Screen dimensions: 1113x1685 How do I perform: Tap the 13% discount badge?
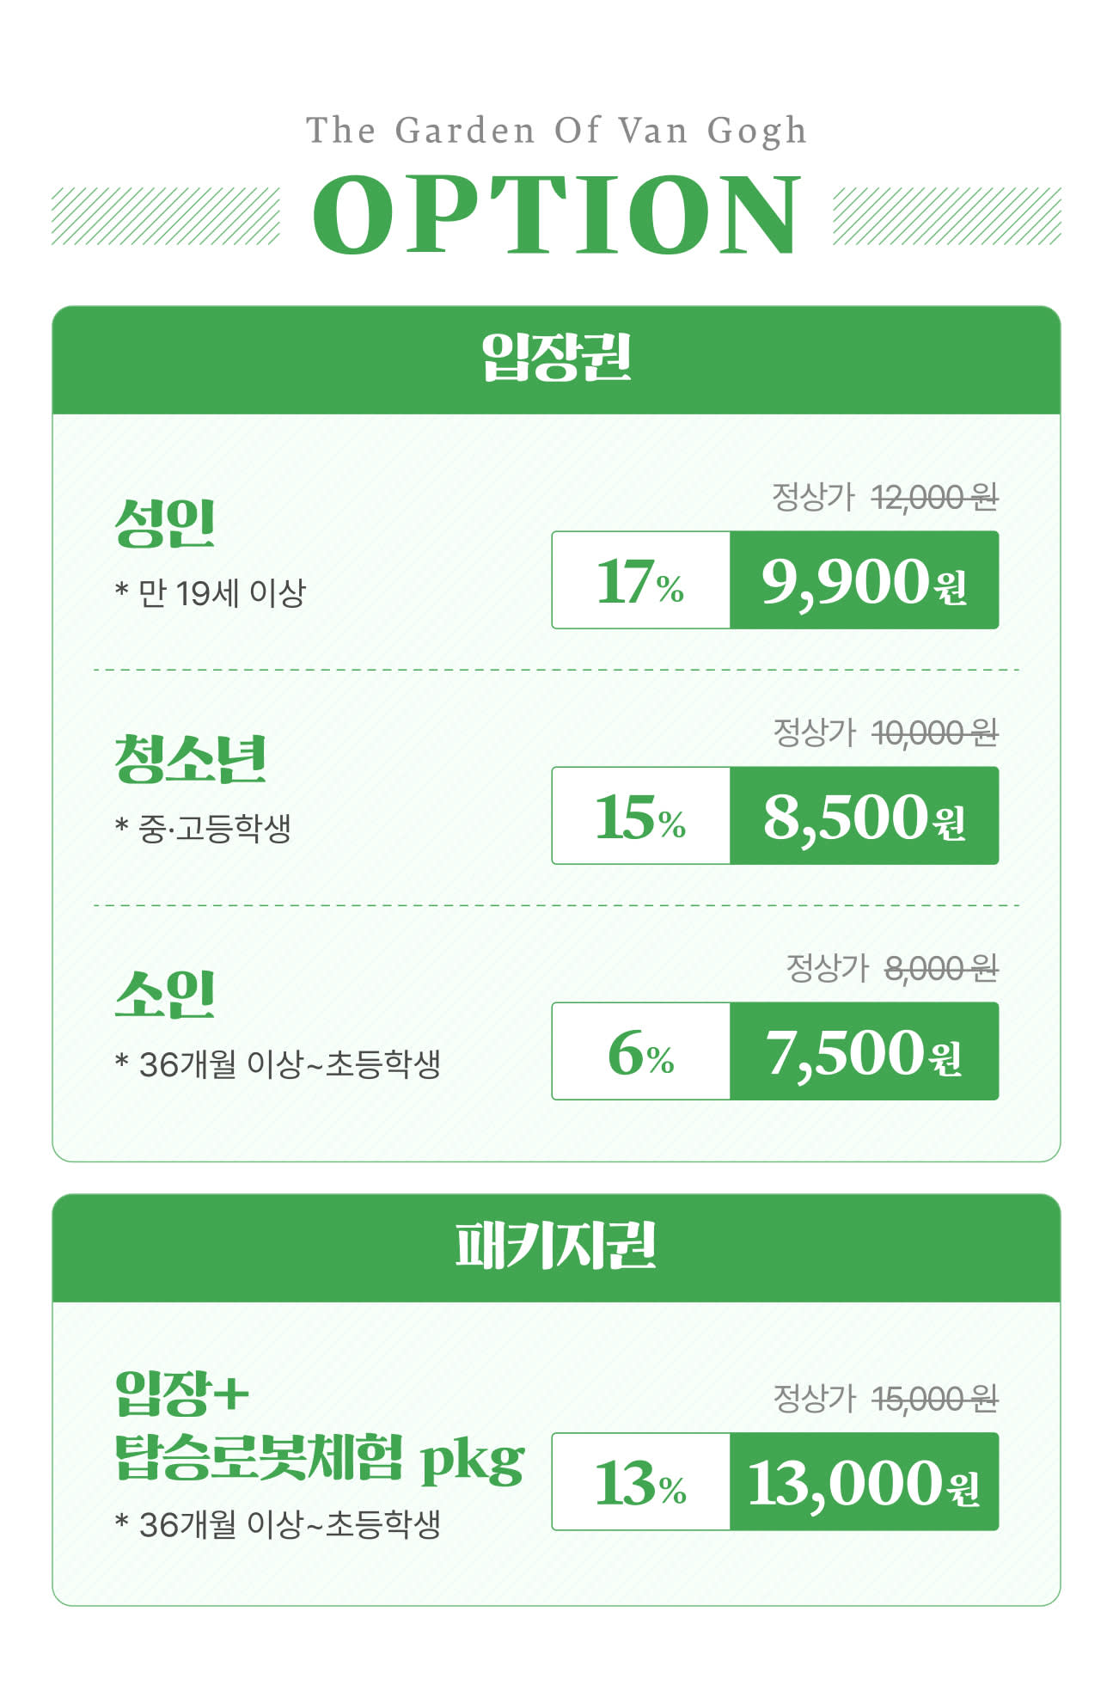(x=641, y=1482)
